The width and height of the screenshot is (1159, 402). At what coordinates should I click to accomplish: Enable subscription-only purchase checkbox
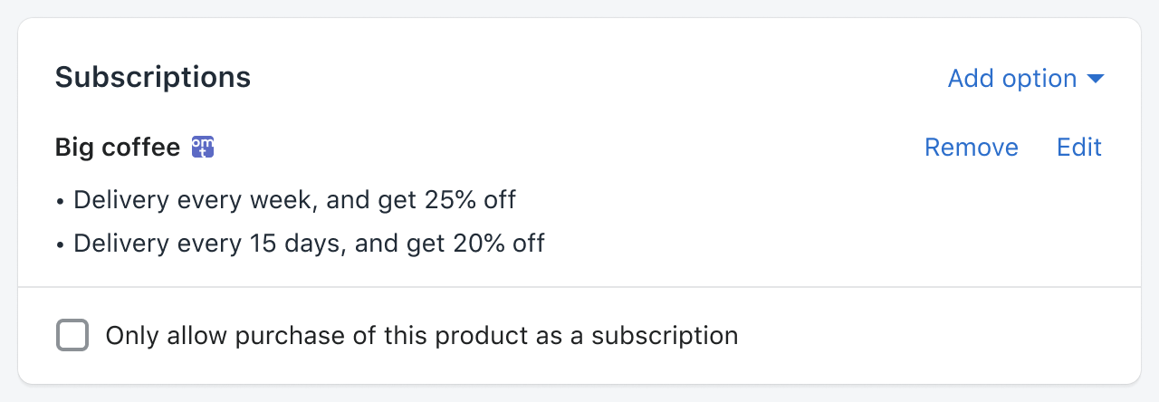click(x=72, y=336)
